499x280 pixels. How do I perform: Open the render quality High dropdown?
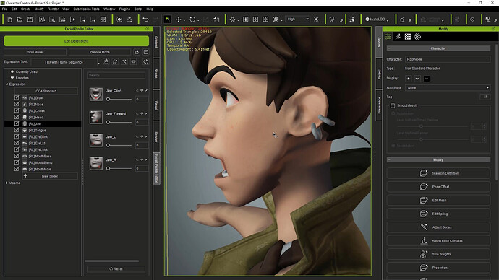(297, 19)
